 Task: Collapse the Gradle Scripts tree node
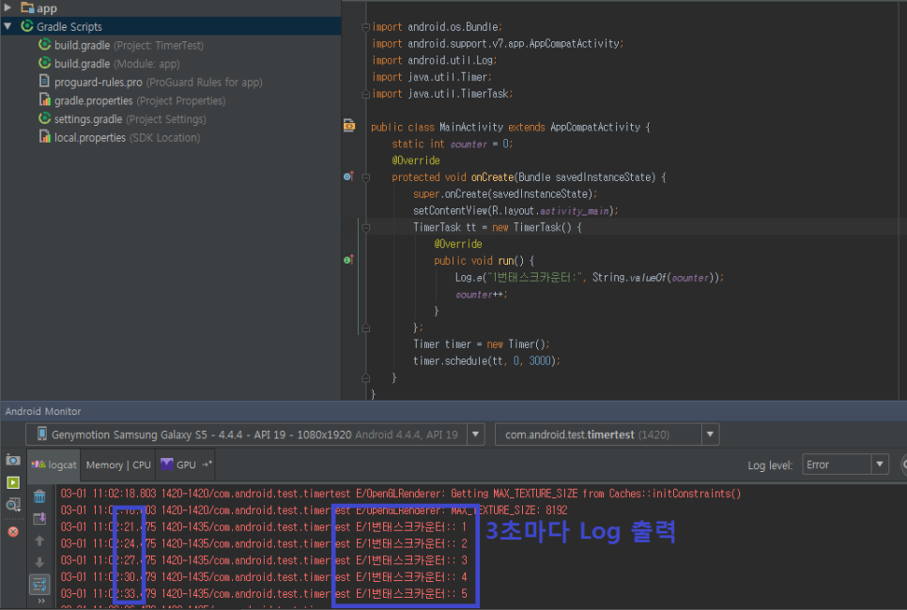(8, 26)
